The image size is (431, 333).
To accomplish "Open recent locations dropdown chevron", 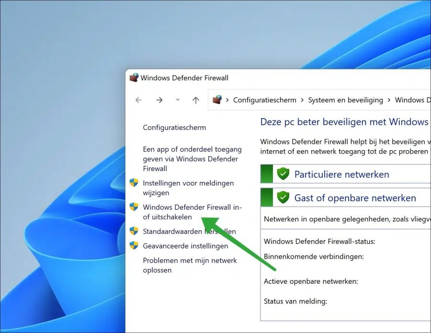I will pyautogui.click(x=178, y=100).
